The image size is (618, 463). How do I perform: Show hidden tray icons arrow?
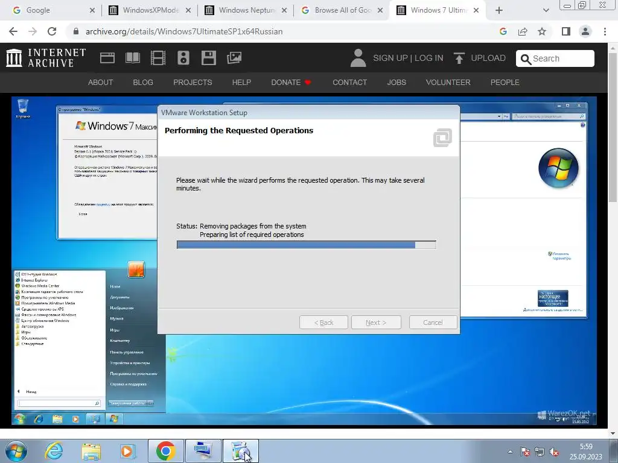(x=510, y=452)
